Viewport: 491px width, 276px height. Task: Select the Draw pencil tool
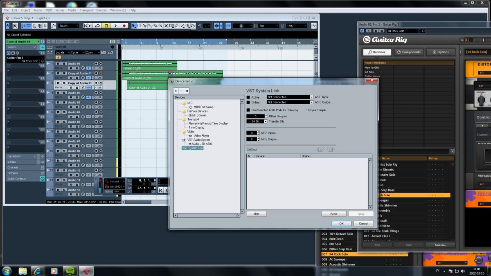click(x=176, y=26)
